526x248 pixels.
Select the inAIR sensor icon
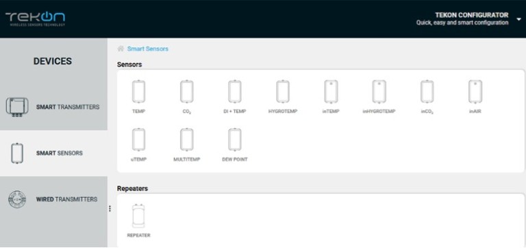(475, 92)
